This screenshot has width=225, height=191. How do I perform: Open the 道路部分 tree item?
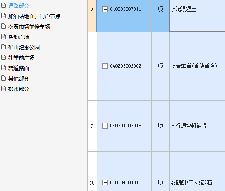[x=19, y=6]
